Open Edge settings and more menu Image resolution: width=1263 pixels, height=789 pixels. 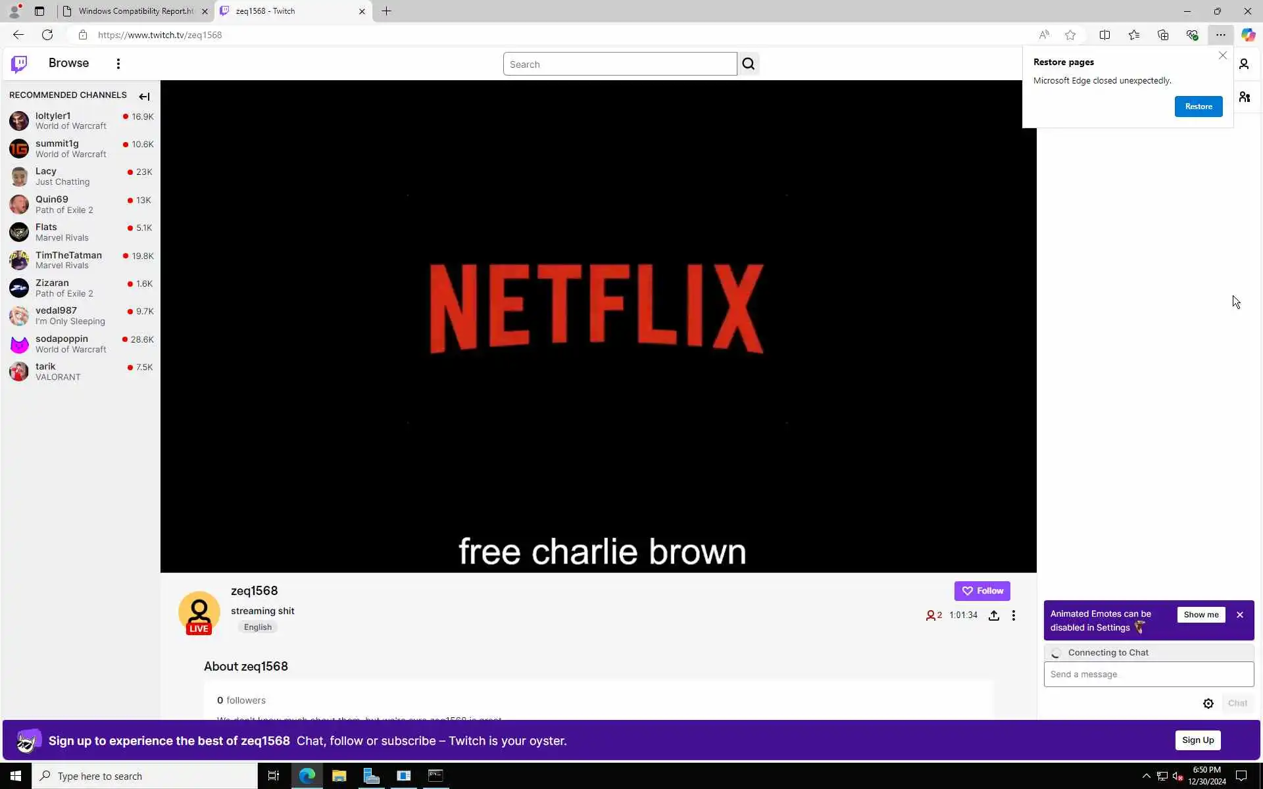[x=1220, y=35]
